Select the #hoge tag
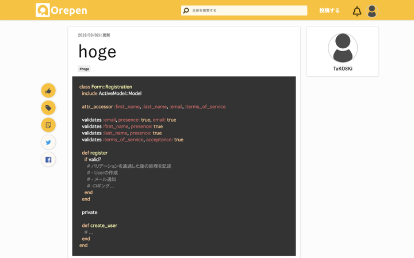414x258 pixels. pyautogui.click(x=85, y=69)
